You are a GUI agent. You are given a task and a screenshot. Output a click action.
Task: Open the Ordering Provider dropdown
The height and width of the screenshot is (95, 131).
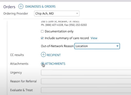[x=57, y=14]
